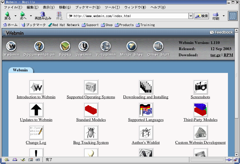Open the Products bookmark folder

(x=124, y=25)
